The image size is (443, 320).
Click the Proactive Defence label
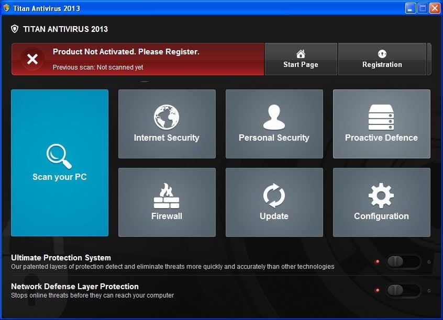(381, 138)
